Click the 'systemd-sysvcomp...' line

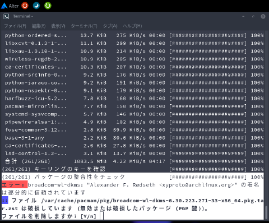click(x=134, y=114)
